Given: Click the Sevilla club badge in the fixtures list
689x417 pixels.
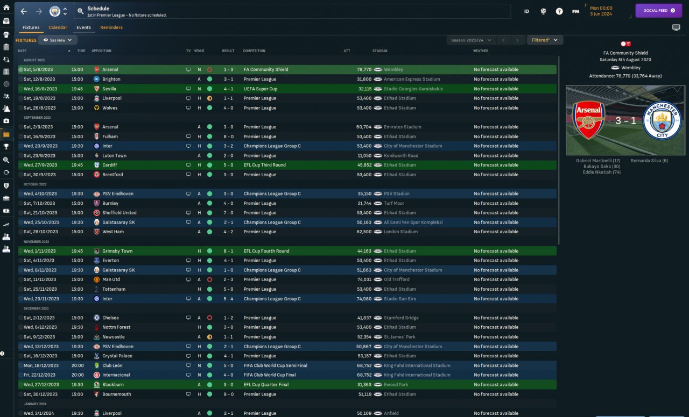Looking at the screenshot, I should (96, 89).
